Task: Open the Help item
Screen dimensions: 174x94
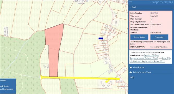Action: (132, 77)
